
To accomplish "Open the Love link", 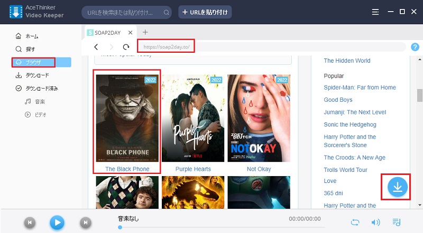I will coord(330,181).
